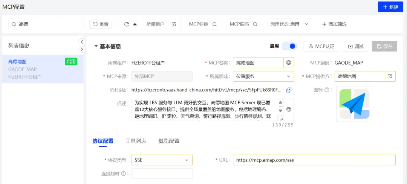Toggle the 启用 switch off
407x184 pixels.
pyautogui.click(x=289, y=46)
